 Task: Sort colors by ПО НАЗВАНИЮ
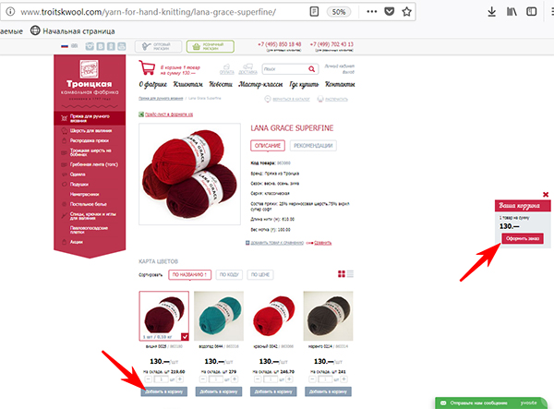coord(189,274)
